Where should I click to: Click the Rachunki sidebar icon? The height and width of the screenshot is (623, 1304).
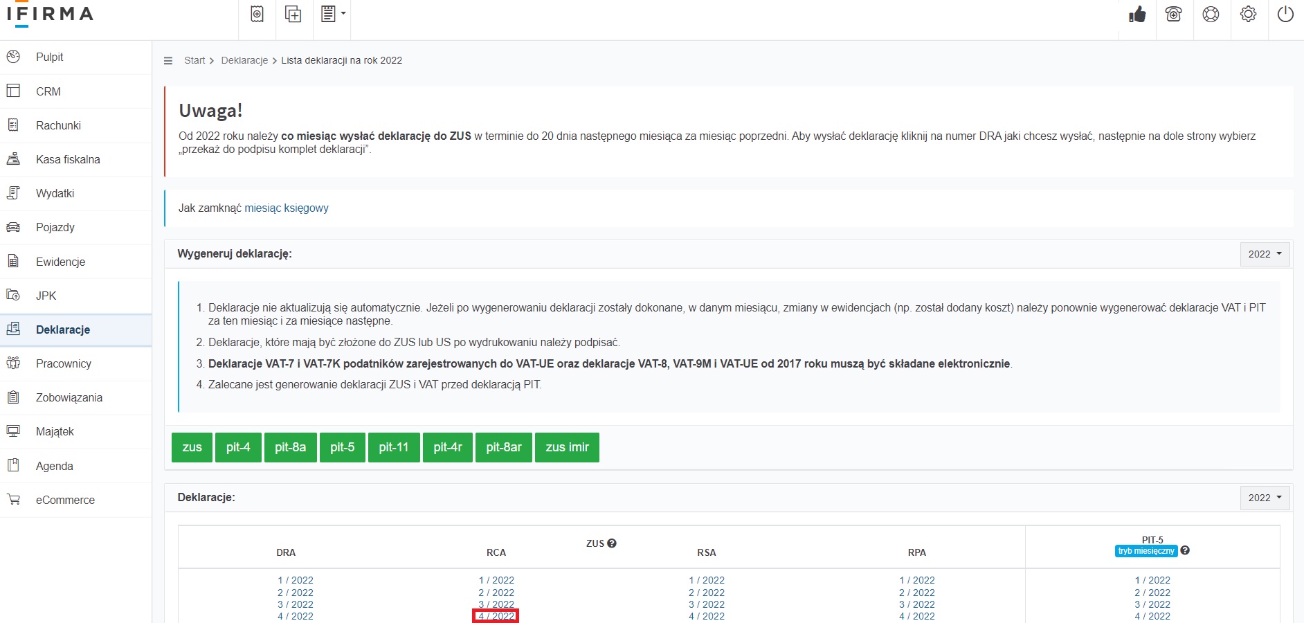click(13, 125)
